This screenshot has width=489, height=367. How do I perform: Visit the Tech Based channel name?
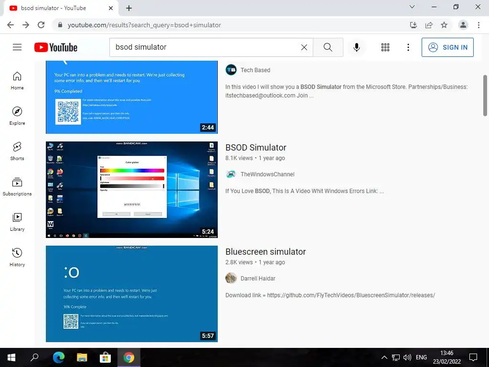pyautogui.click(x=255, y=70)
